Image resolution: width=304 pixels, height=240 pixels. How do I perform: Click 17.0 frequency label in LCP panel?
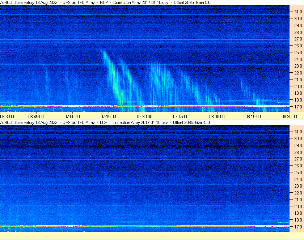click(x=298, y=227)
